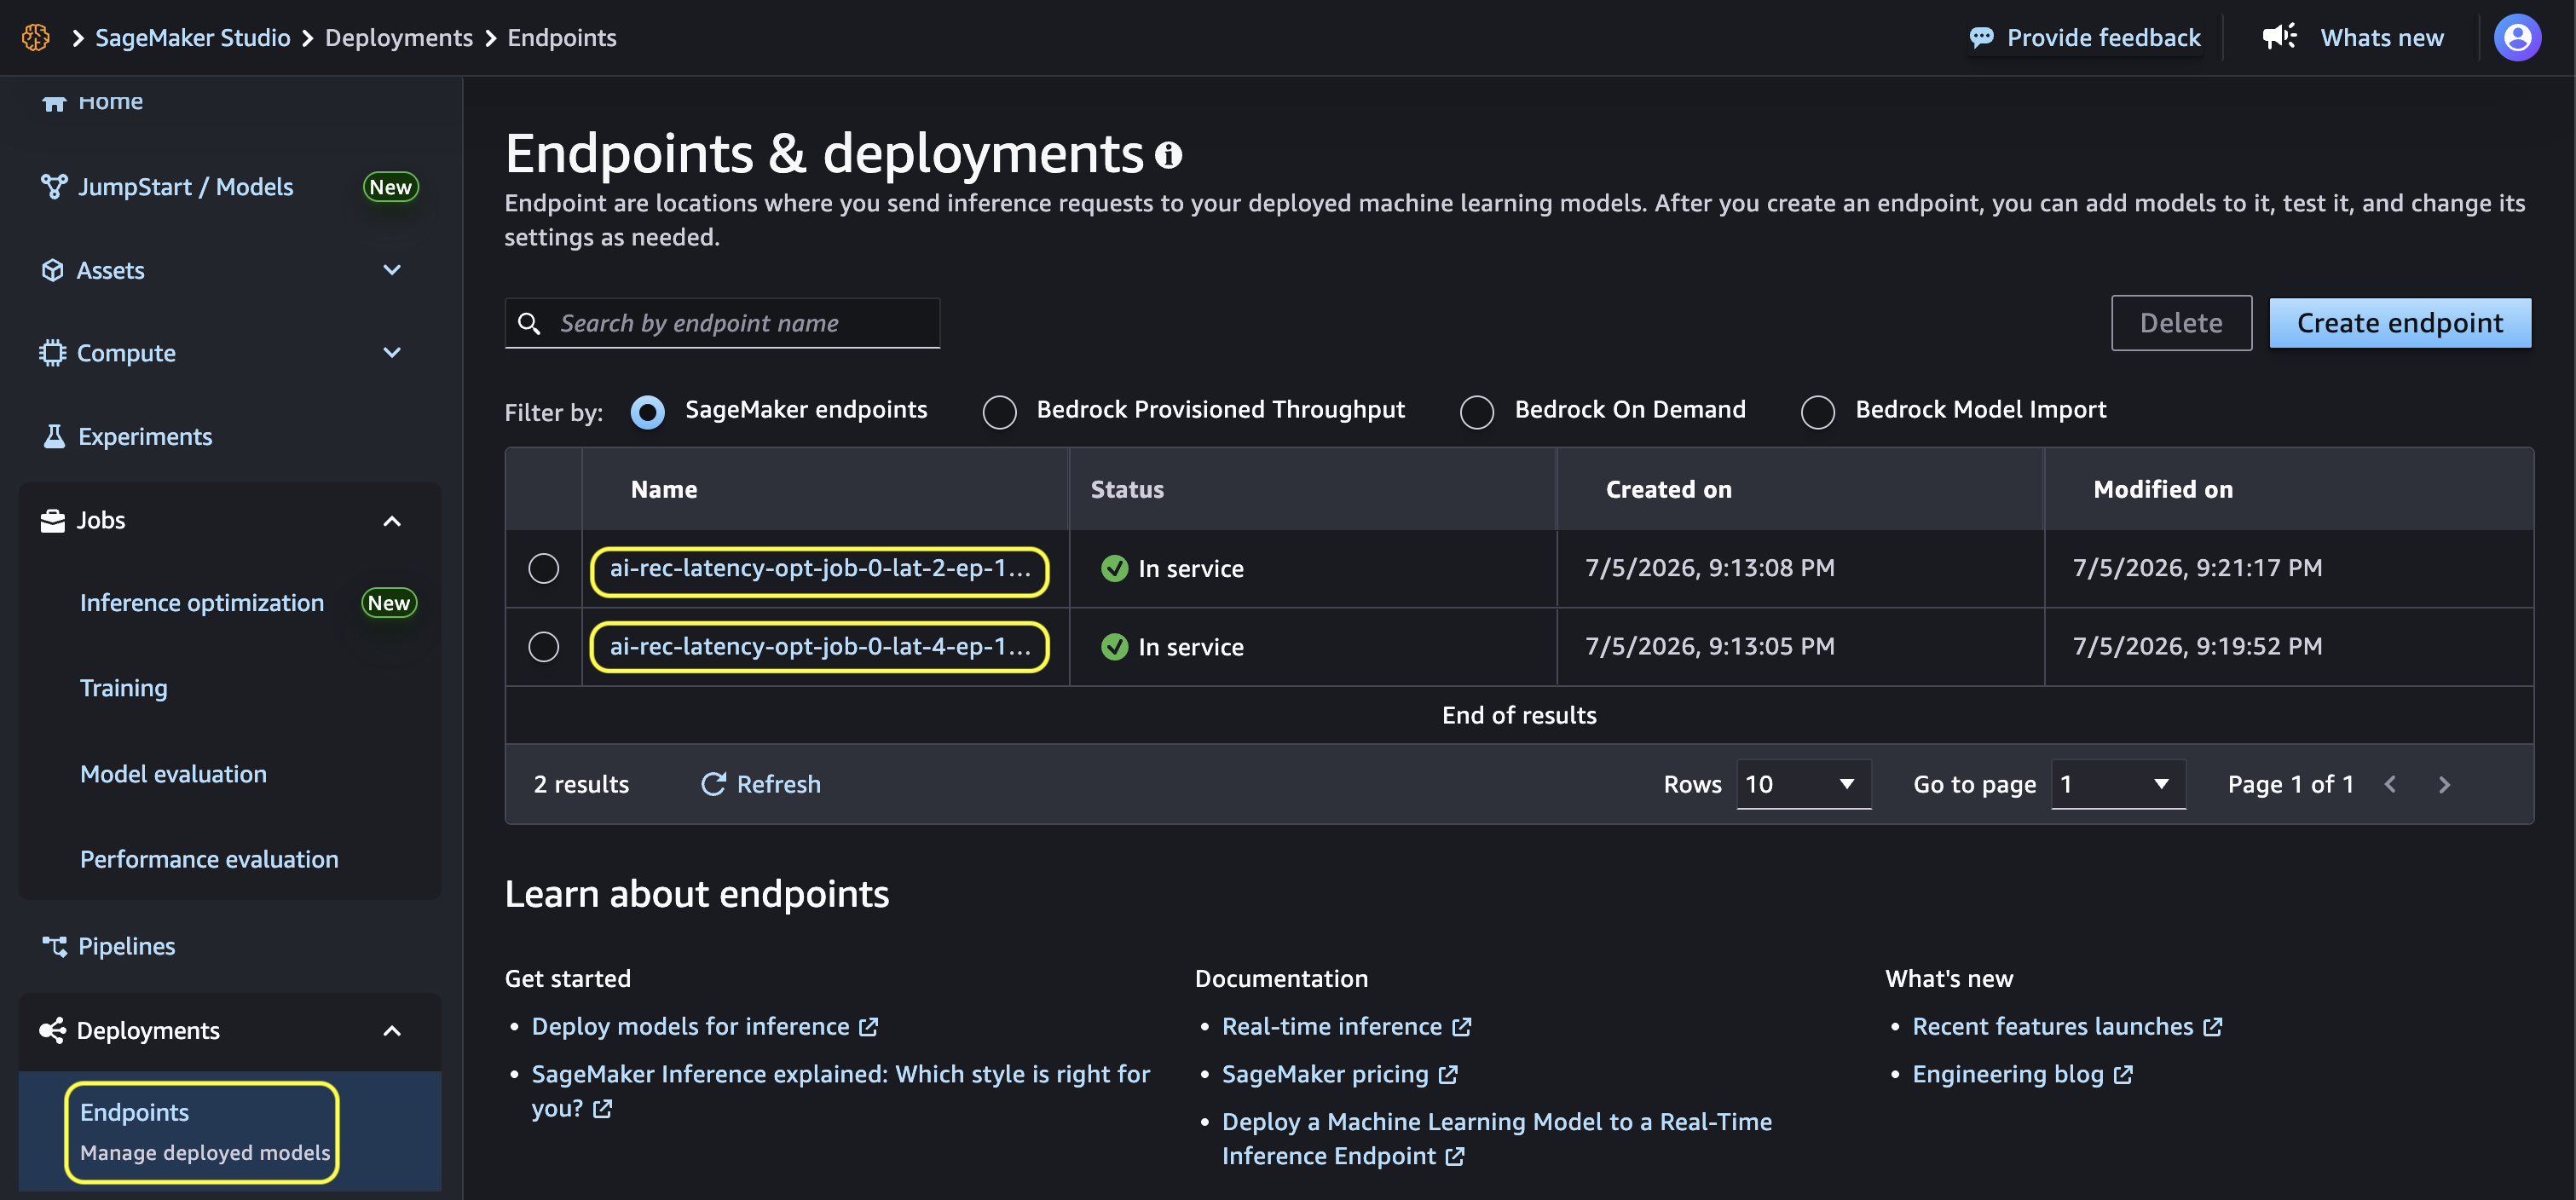Click the Whats new megaphone icon
Image resolution: width=2576 pixels, height=1200 pixels.
click(x=2279, y=37)
